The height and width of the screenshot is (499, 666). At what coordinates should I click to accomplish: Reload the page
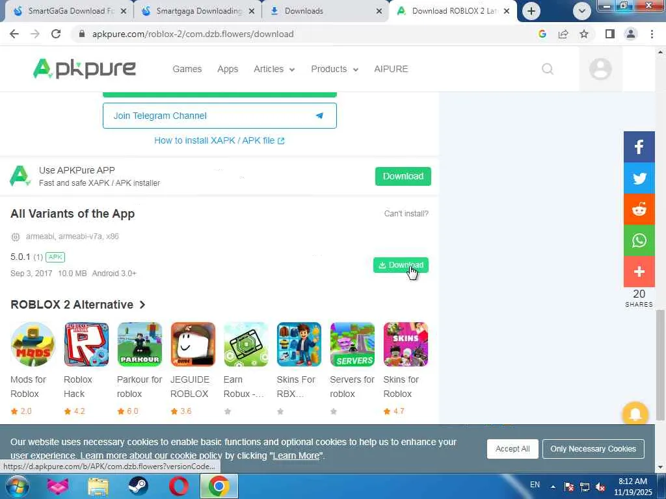point(56,34)
